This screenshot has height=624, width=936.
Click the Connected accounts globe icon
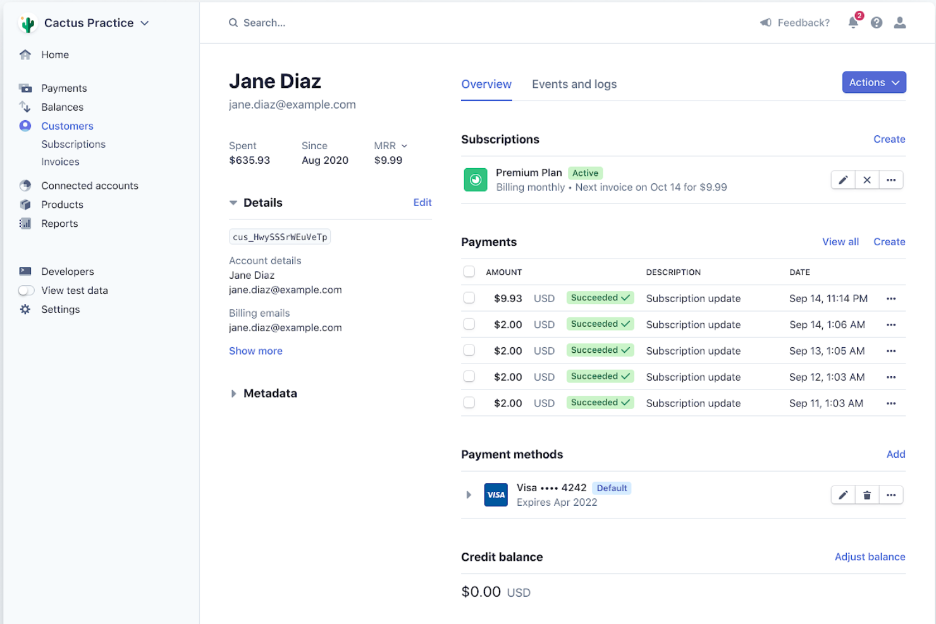click(25, 186)
